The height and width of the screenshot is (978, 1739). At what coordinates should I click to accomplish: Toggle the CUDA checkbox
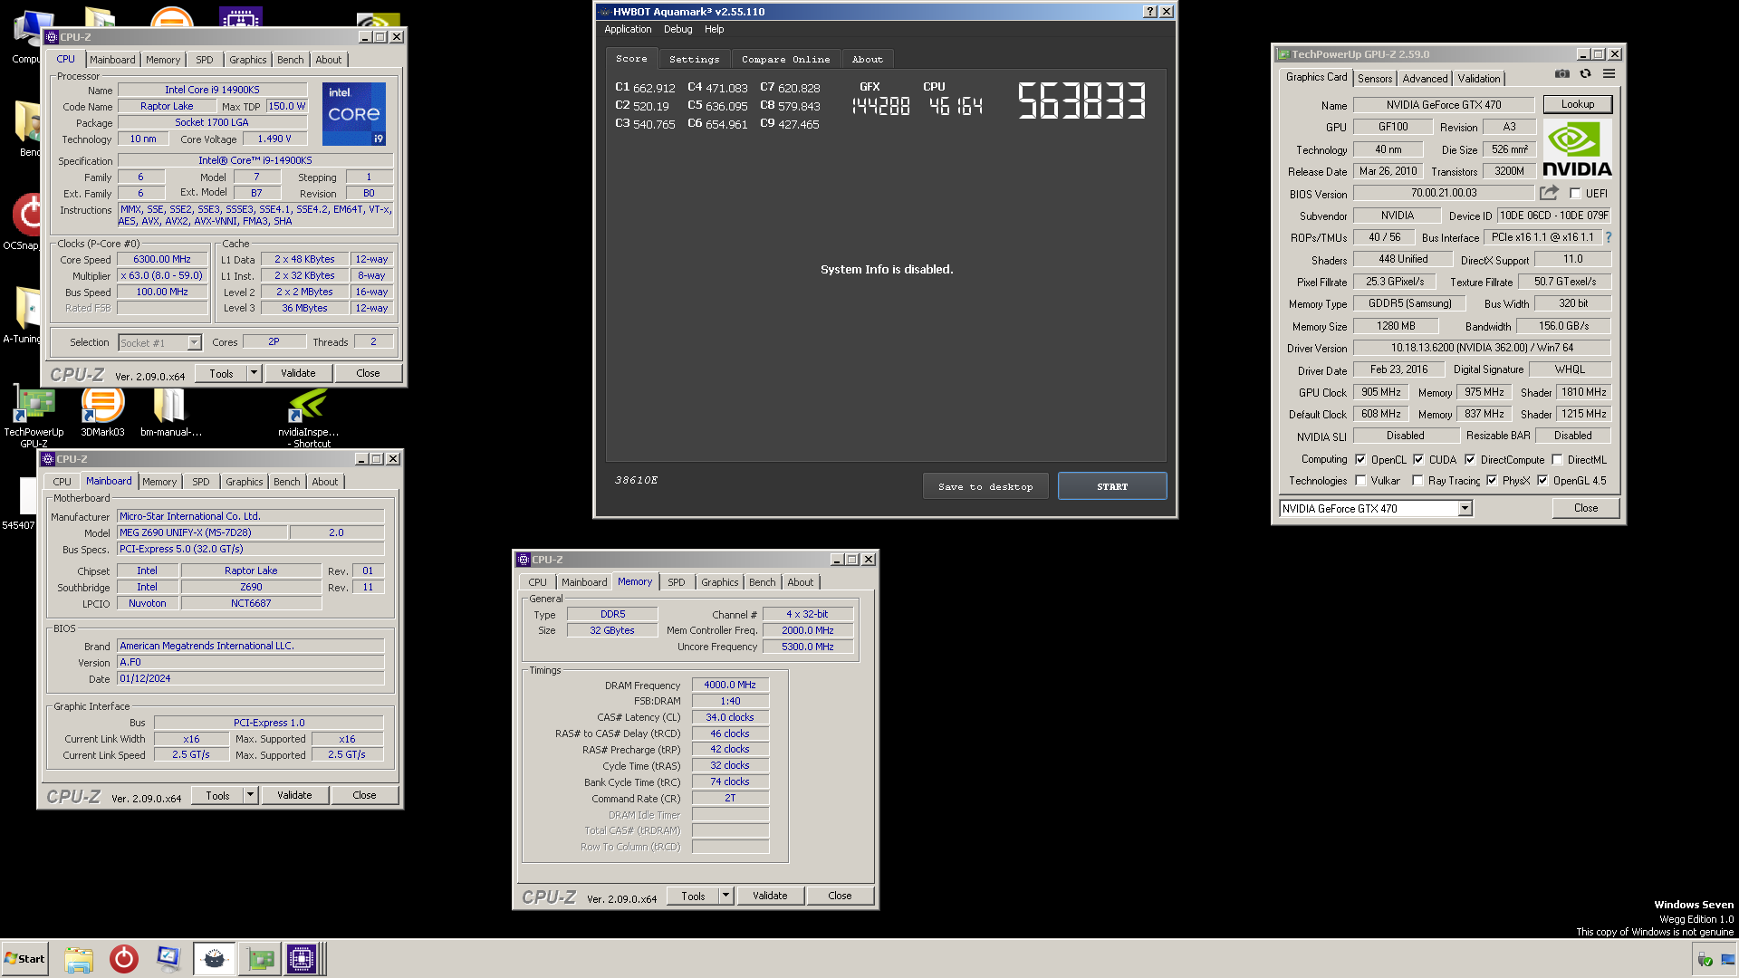tap(1418, 460)
